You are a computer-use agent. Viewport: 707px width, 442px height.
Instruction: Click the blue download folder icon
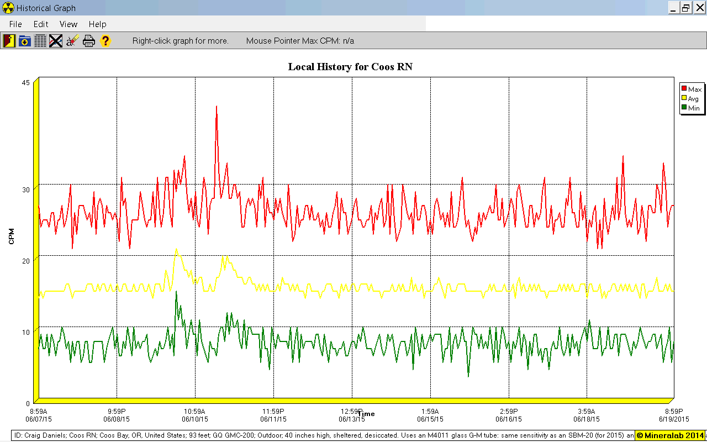[25, 41]
